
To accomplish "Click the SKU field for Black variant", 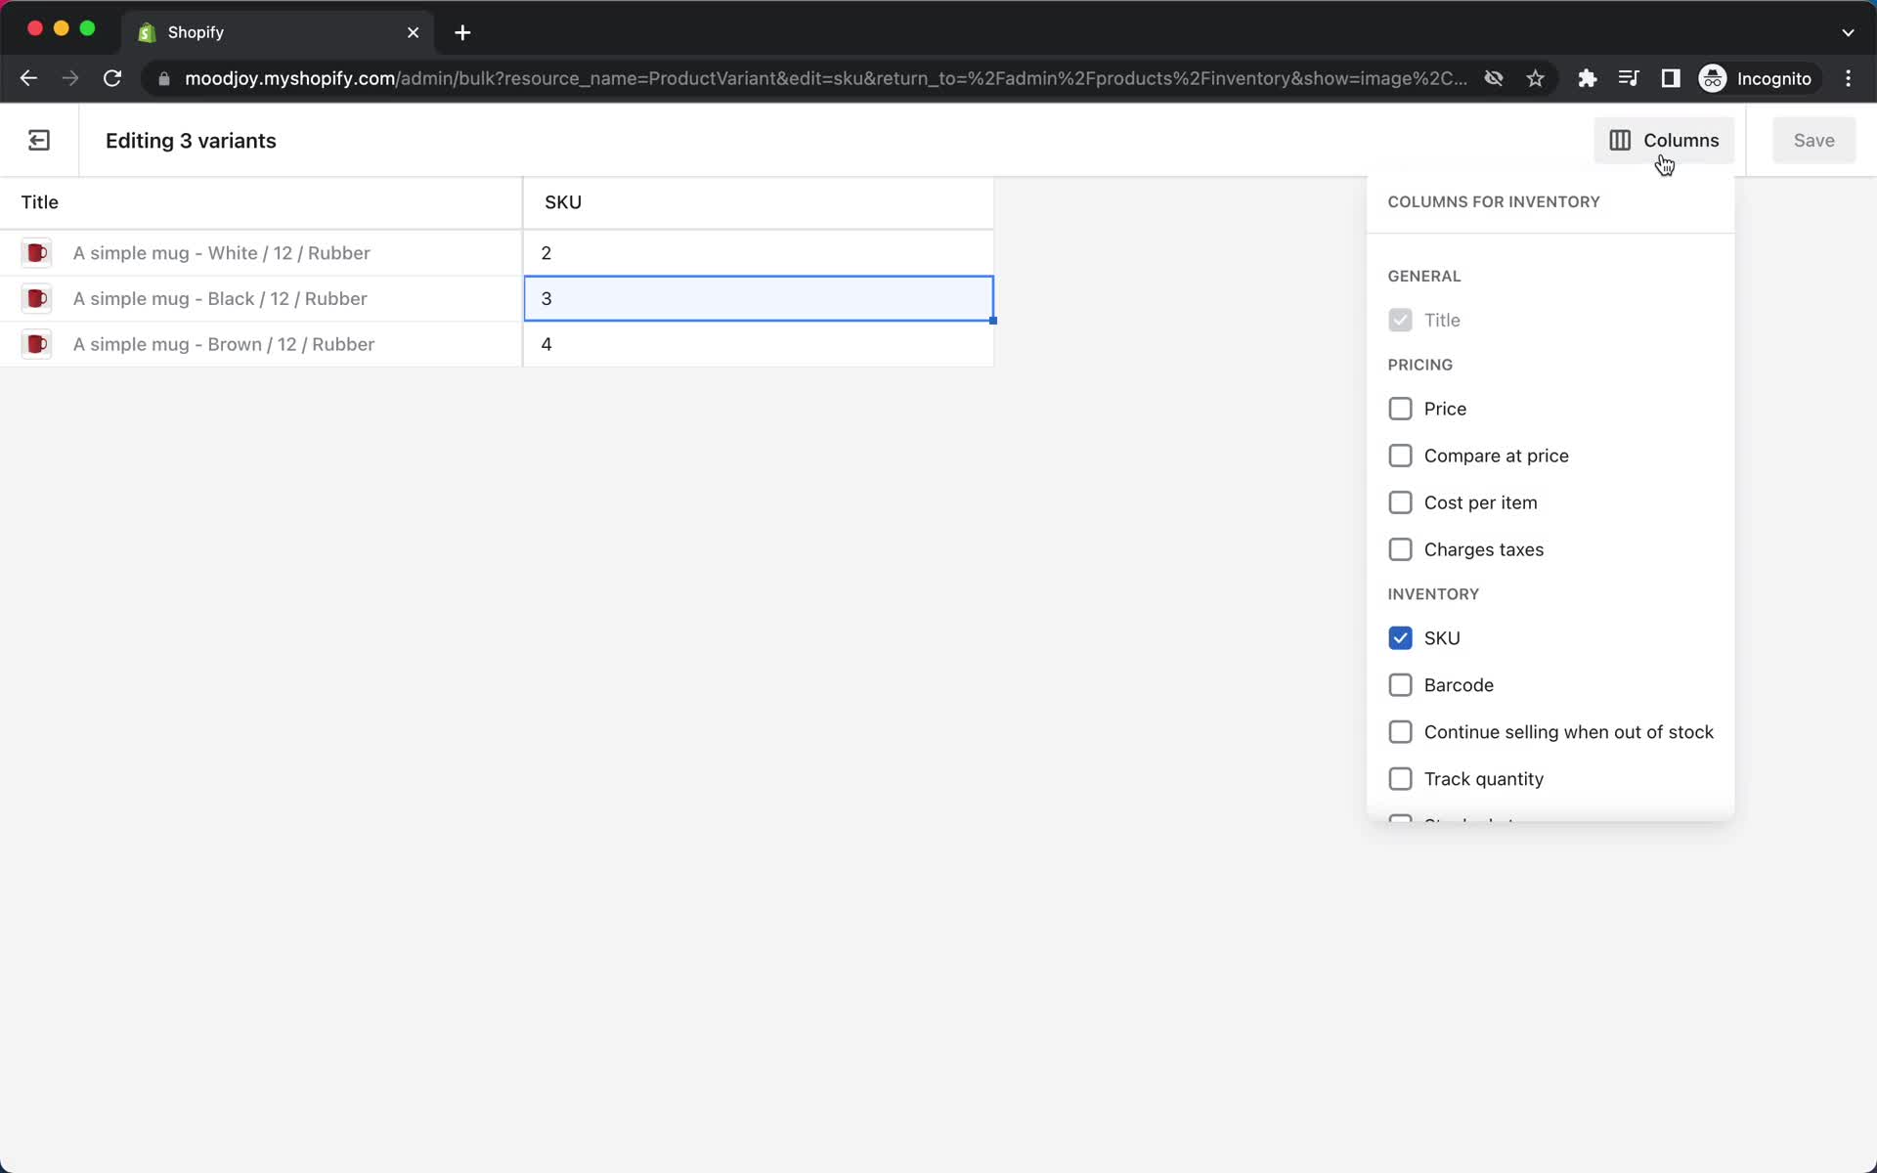I will click(x=758, y=299).
